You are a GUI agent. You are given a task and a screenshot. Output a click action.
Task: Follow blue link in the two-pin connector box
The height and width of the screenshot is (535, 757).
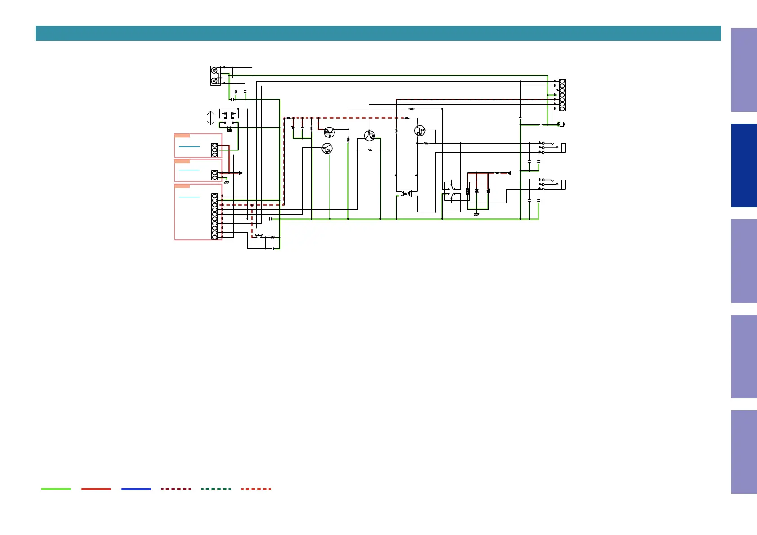tap(189, 170)
